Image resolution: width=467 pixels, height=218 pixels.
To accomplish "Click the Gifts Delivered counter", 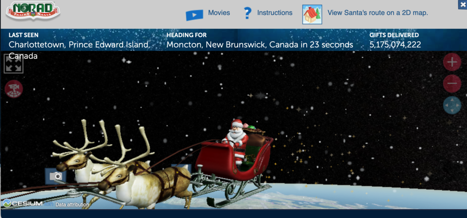I will click(x=395, y=45).
